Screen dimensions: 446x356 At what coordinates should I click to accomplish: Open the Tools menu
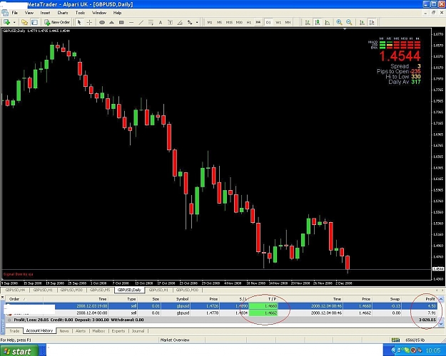coord(80,13)
